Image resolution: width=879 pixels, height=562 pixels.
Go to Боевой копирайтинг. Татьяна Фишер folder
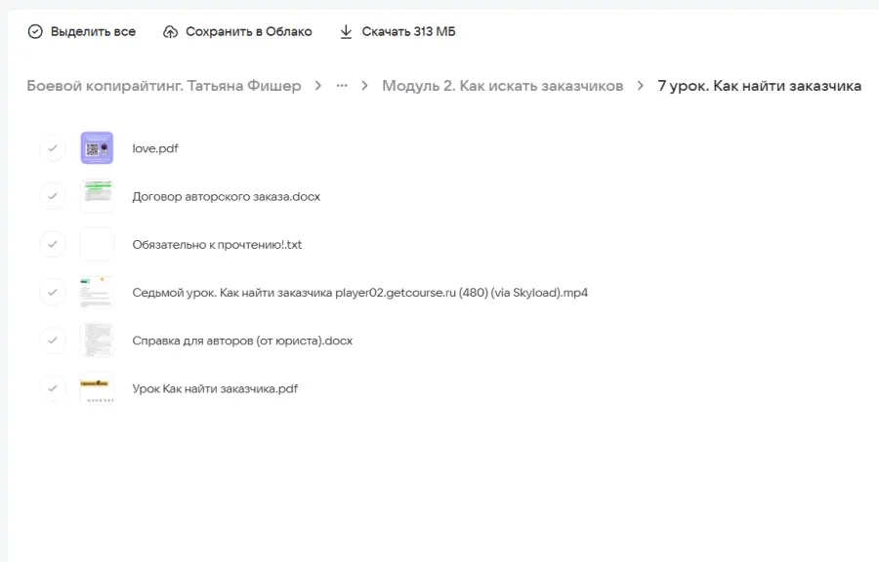point(164,86)
